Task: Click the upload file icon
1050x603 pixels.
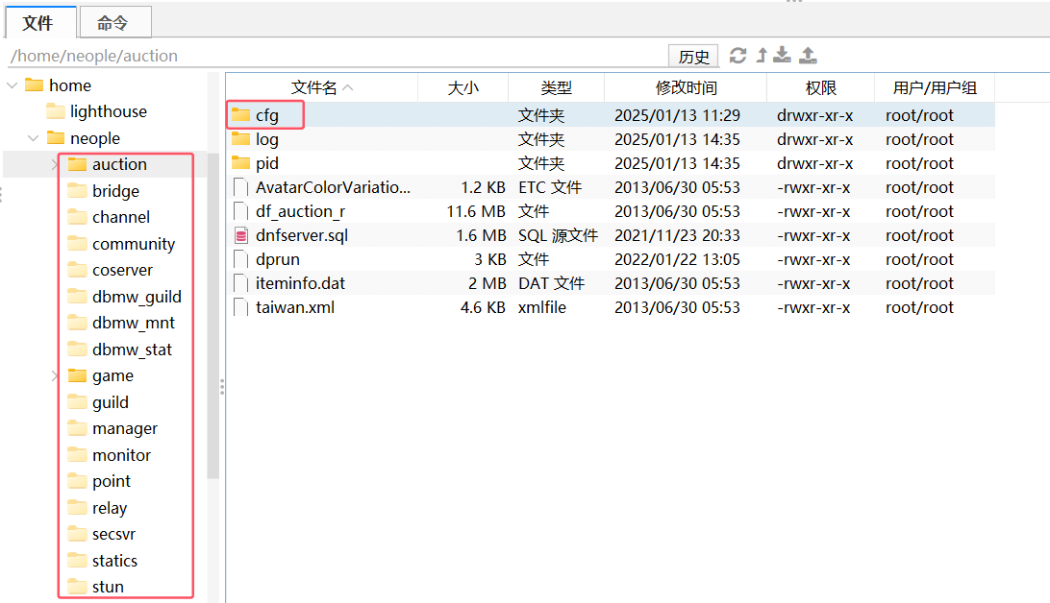Action: coord(809,56)
